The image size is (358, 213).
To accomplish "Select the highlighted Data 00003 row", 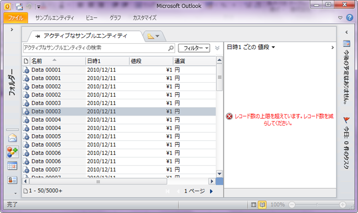I will pos(119,111).
